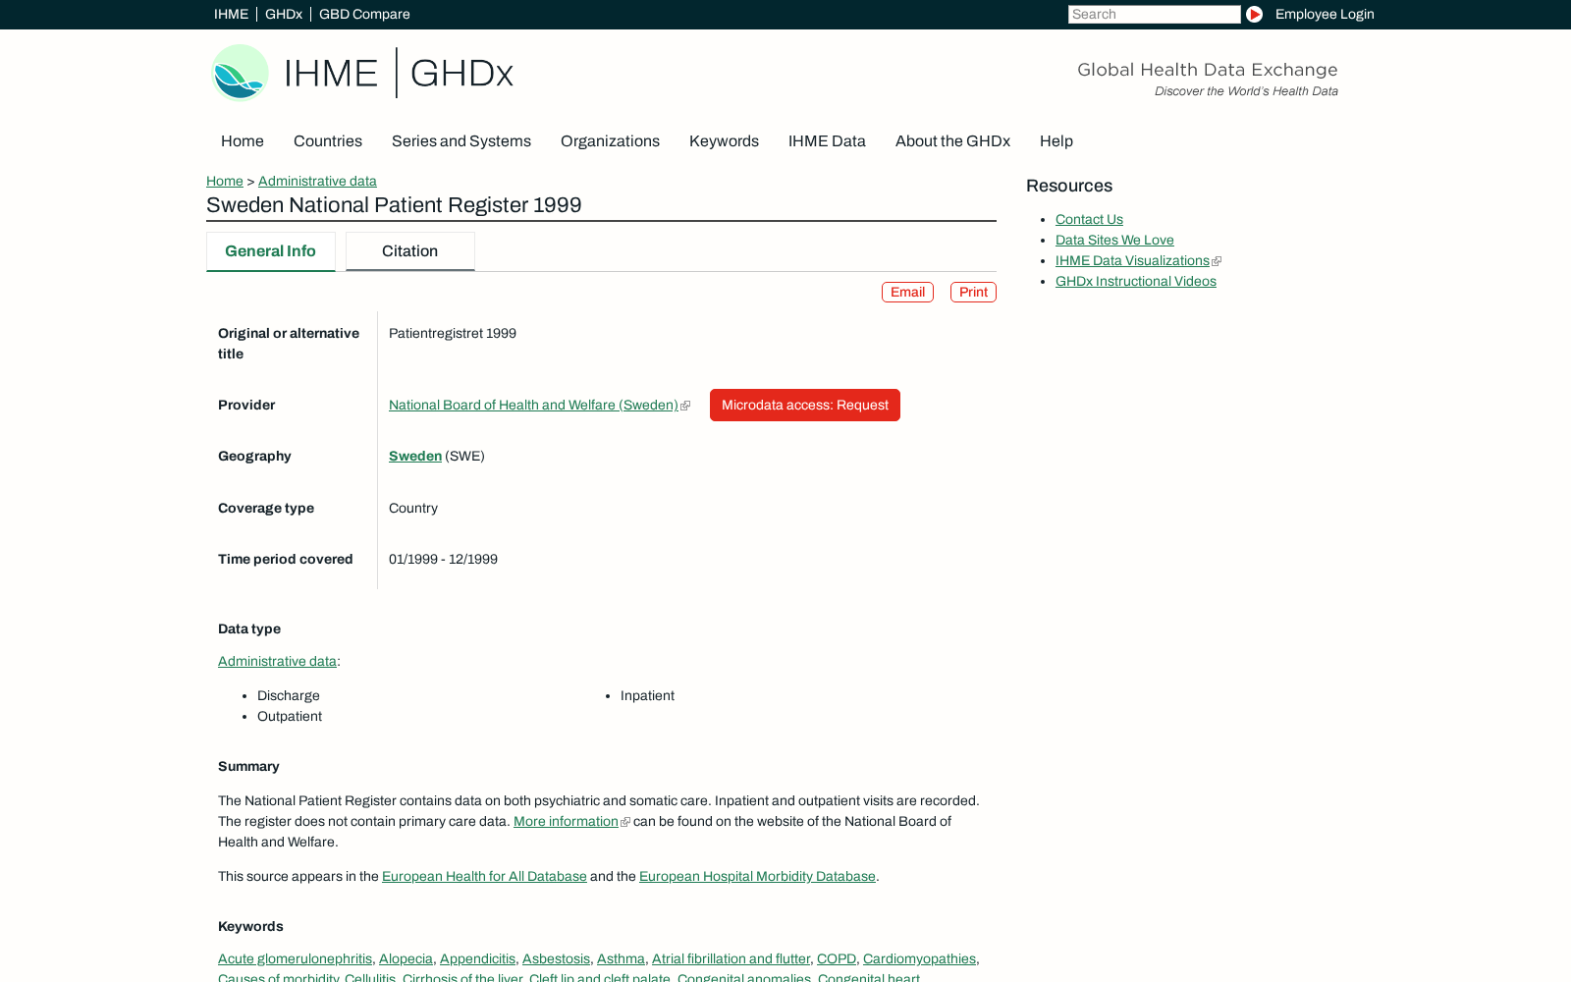Open Contact Us under Resources

click(x=1089, y=219)
